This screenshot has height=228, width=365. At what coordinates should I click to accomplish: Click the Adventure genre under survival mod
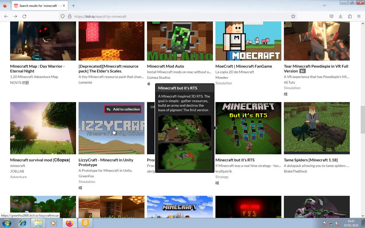point(18,177)
